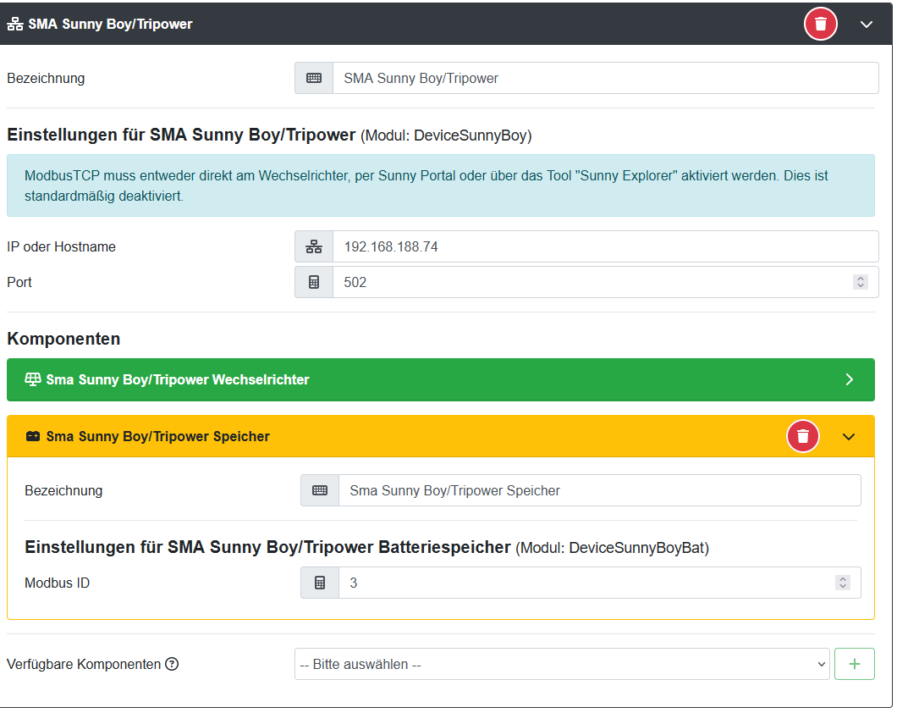Delete the SMA Sunny Boy/Tripower device

click(x=820, y=24)
